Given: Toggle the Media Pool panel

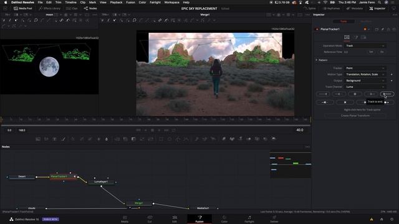Looking at the screenshot, I should click(x=23, y=8).
